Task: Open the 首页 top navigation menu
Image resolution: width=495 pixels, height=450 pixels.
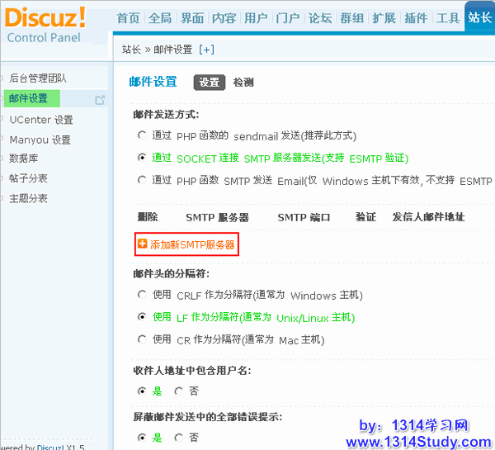Action: click(128, 18)
